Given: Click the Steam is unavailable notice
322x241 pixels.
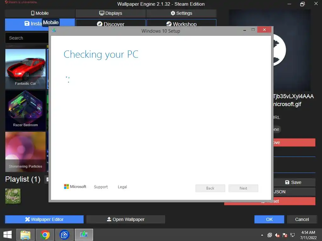Looking at the screenshot, I should click(21, 2).
